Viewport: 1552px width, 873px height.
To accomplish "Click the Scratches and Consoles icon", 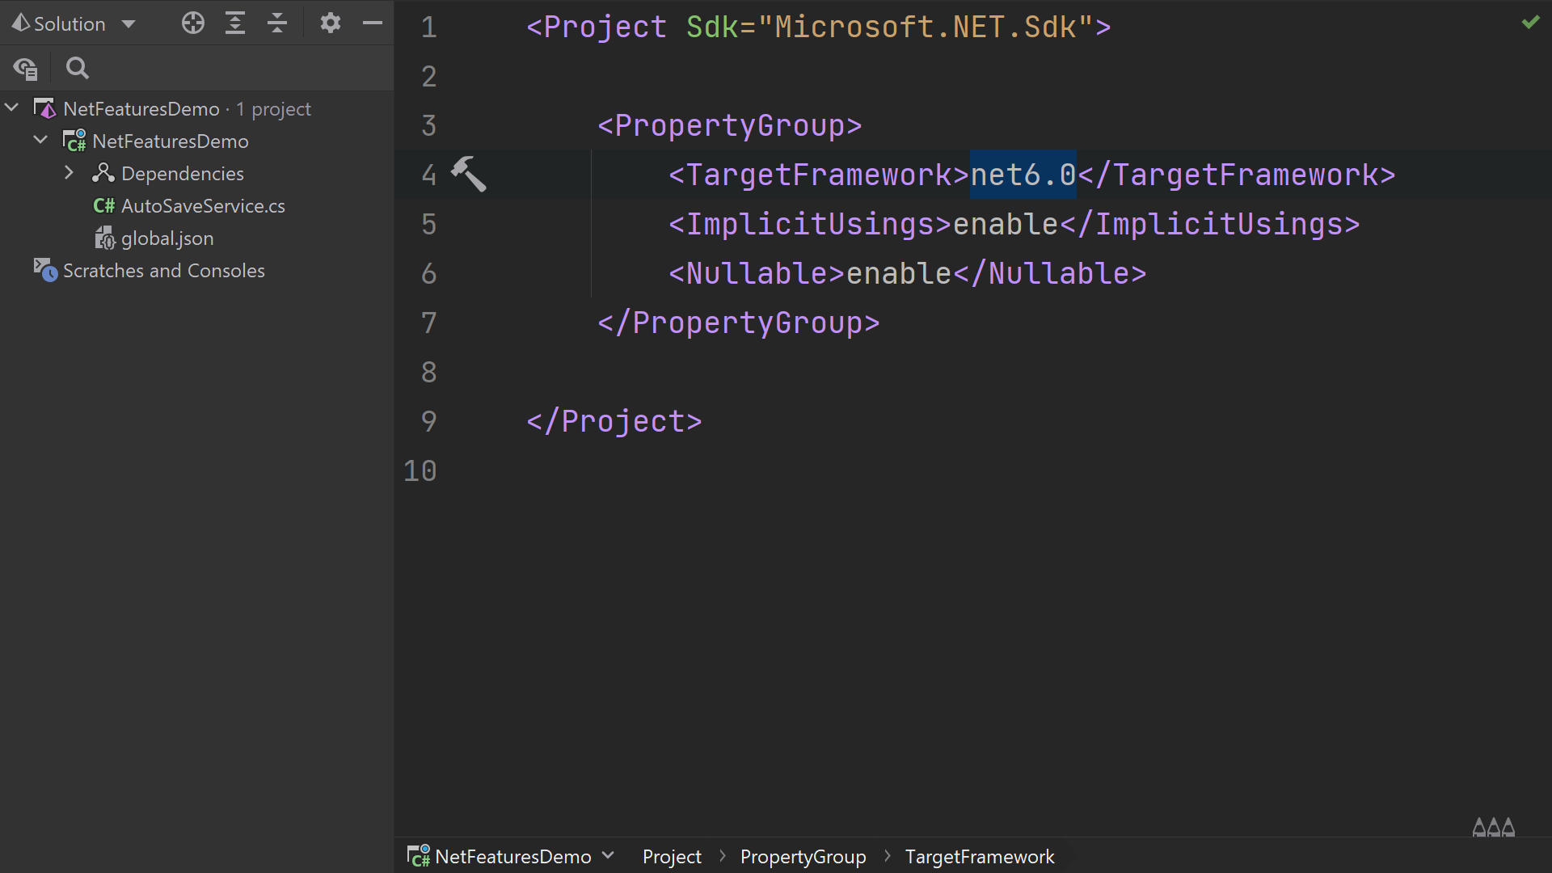I will 44,270.
